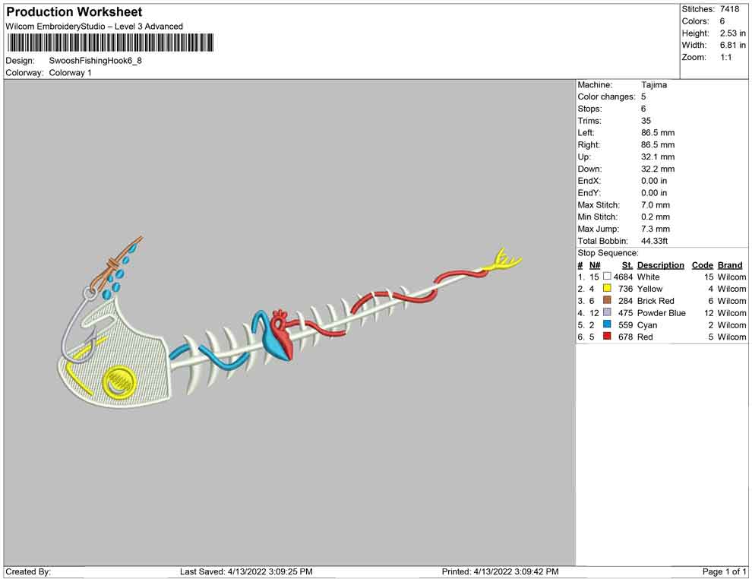Click the Down value '32.2 mm'

(x=658, y=169)
